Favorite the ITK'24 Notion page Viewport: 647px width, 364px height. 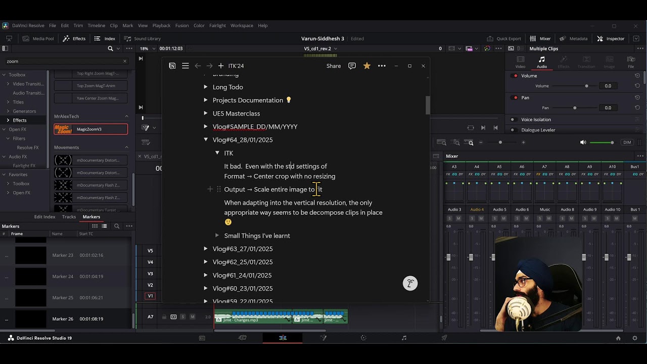pos(367,66)
